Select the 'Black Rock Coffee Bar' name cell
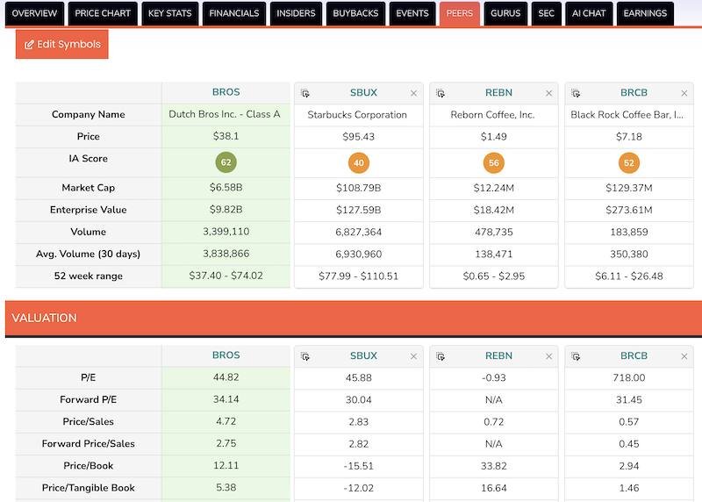Screen dimensions: 702x502 pos(627,115)
